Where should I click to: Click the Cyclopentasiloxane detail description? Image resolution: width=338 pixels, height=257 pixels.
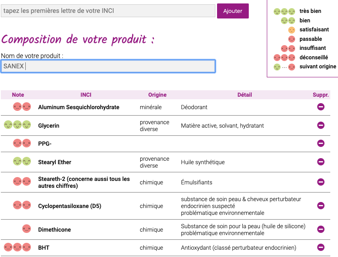[x=241, y=206]
